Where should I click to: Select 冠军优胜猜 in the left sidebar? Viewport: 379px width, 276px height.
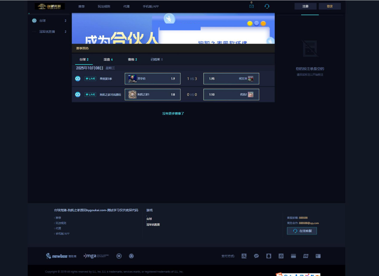click(x=47, y=32)
